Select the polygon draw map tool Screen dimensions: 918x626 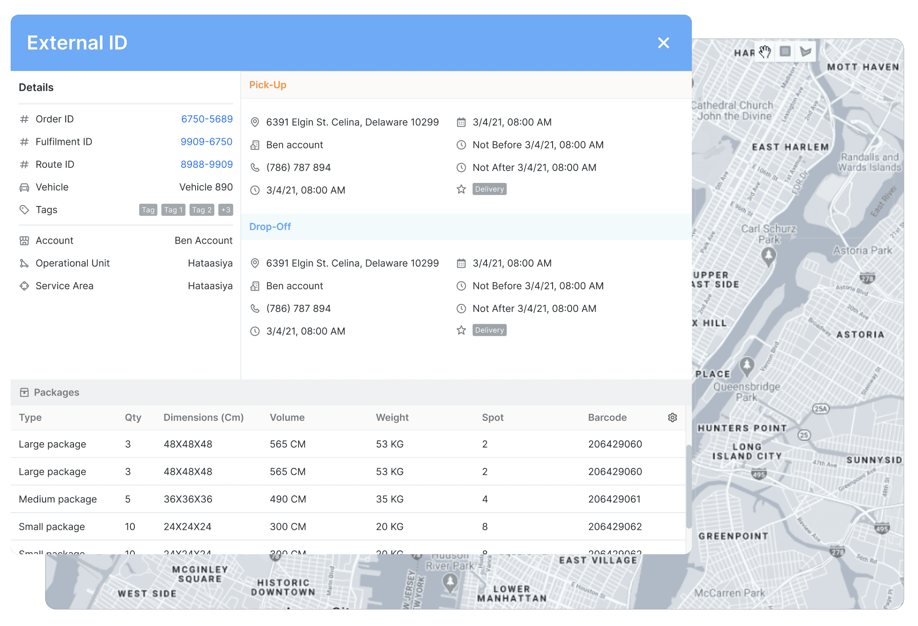[x=805, y=52]
